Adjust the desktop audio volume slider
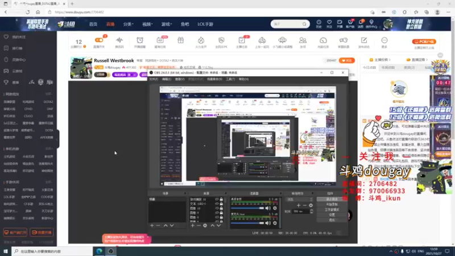Image resolution: width=455 pixels, height=256 pixels. pos(247,208)
